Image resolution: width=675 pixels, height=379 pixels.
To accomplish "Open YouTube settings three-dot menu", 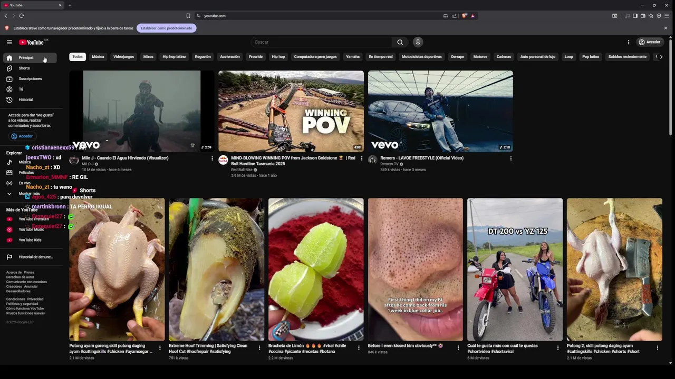I will [x=628, y=42].
